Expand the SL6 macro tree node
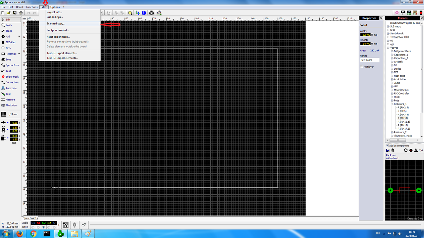 tap(388, 26)
